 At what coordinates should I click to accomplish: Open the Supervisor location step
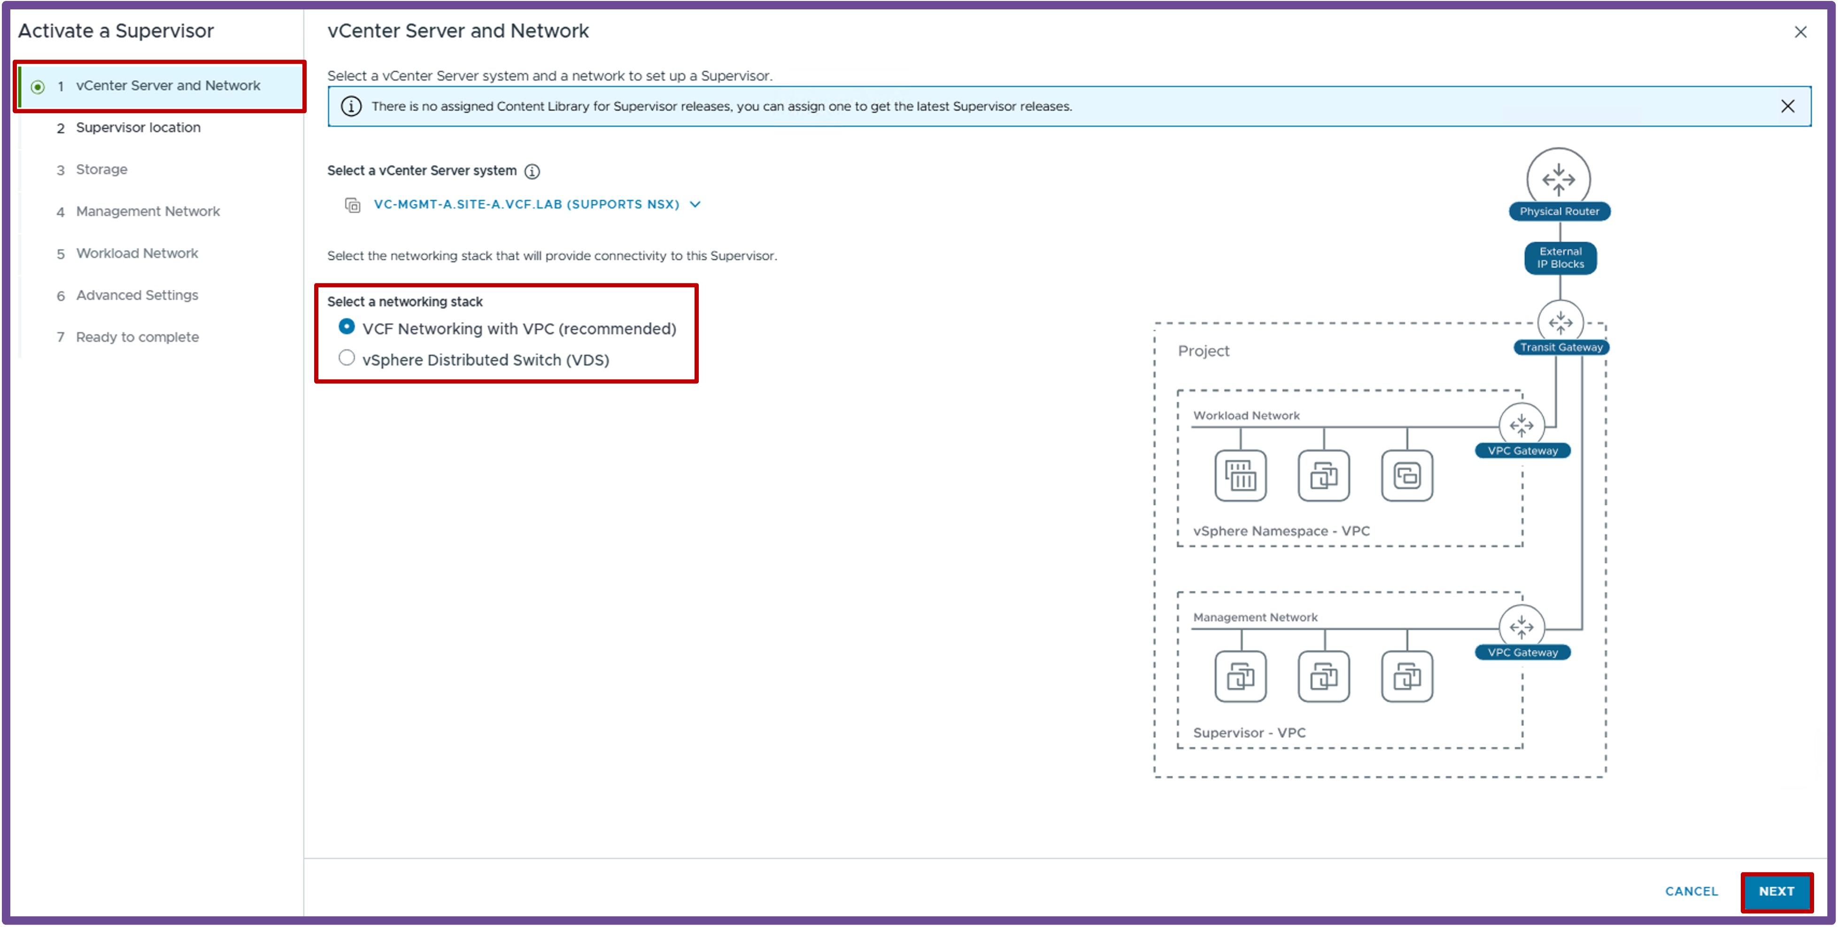click(139, 128)
